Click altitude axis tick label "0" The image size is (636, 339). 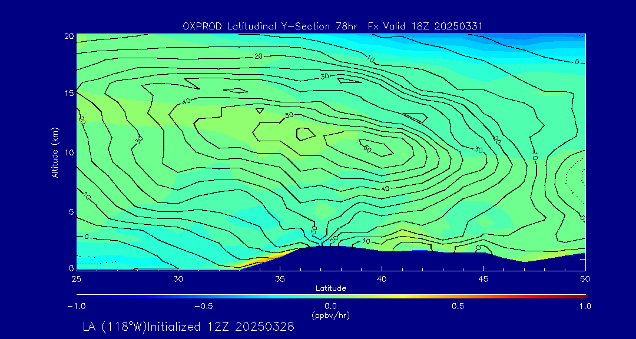point(71,268)
